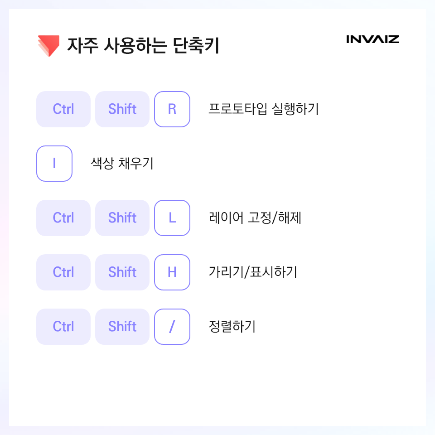
Task: Click the L key icon
Action: pyautogui.click(x=172, y=218)
